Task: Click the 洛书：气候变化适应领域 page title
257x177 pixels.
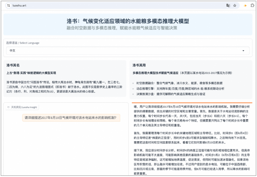Action: (x=128, y=21)
